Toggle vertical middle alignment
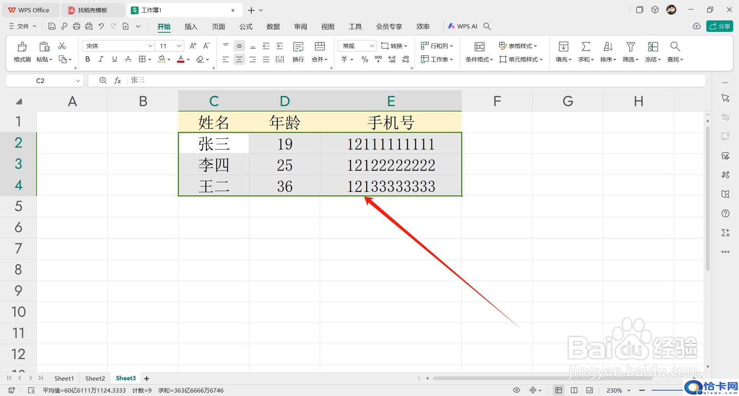 click(x=239, y=46)
